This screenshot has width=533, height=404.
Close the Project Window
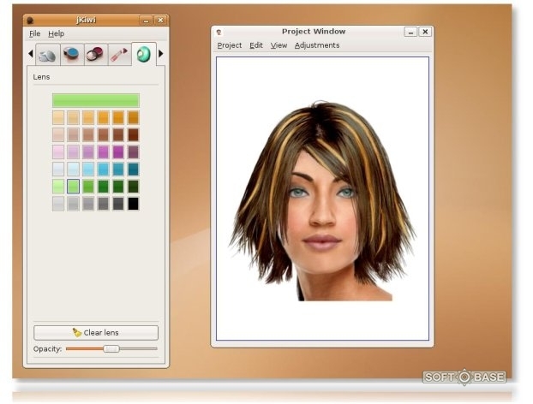[x=425, y=32]
